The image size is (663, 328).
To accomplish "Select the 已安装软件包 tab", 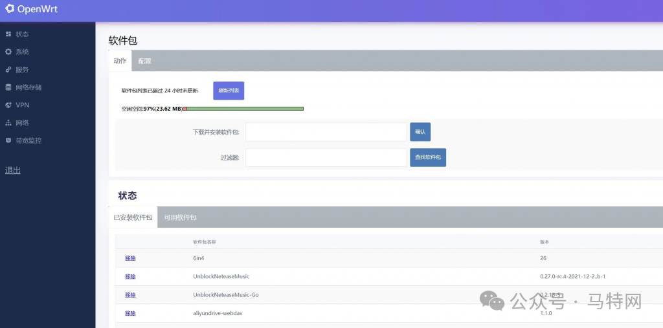I will [x=133, y=217].
